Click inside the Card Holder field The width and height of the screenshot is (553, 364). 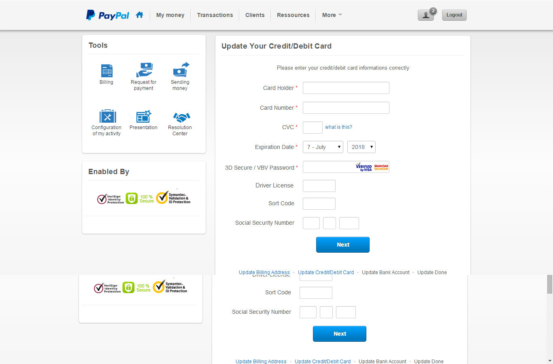tap(346, 88)
